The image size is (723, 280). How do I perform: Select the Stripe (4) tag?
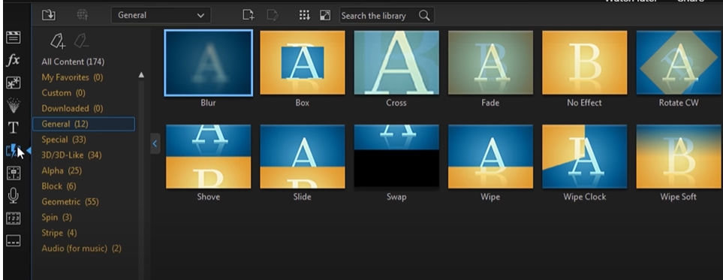(x=59, y=233)
